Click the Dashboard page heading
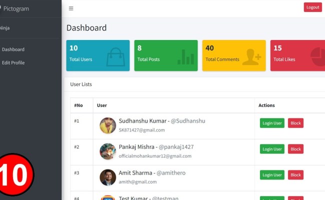Viewport: 325px width, 200px height. [x=86, y=28]
